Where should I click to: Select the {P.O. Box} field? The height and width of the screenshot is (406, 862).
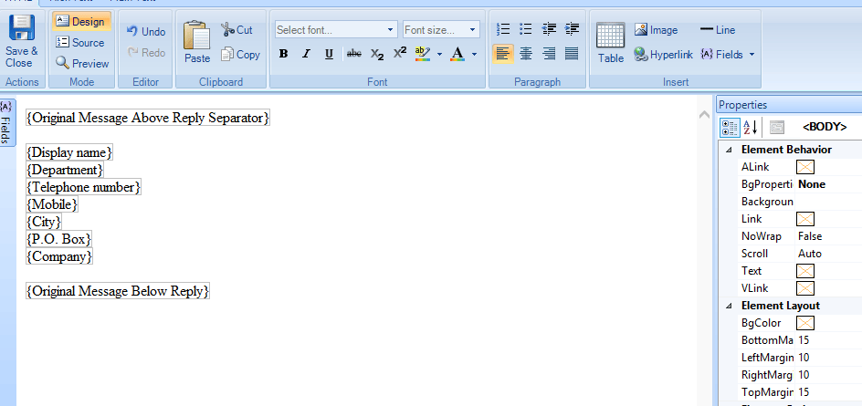[58, 239]
